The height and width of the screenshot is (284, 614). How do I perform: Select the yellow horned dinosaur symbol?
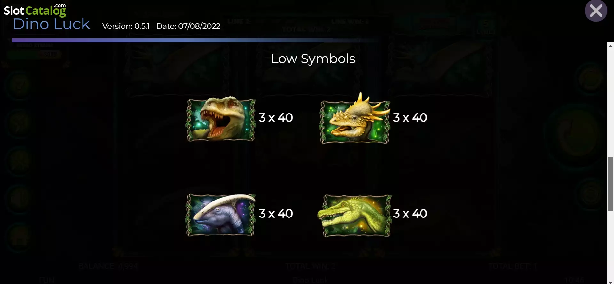(x=355, y=118)
